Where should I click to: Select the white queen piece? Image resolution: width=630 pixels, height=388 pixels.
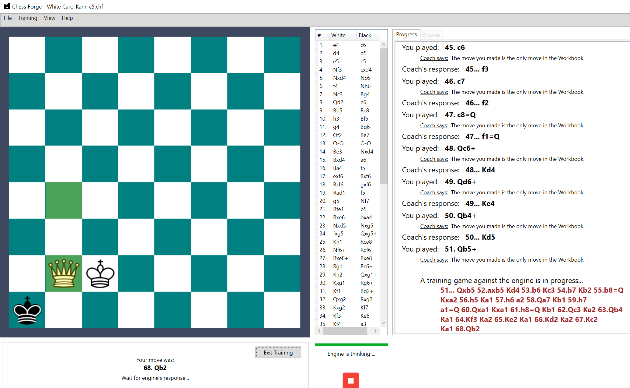[x=63, y=273]
